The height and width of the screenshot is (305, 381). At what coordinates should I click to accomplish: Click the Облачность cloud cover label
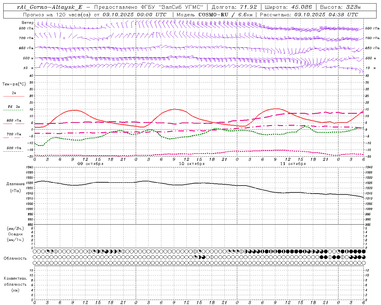(15, 259)
